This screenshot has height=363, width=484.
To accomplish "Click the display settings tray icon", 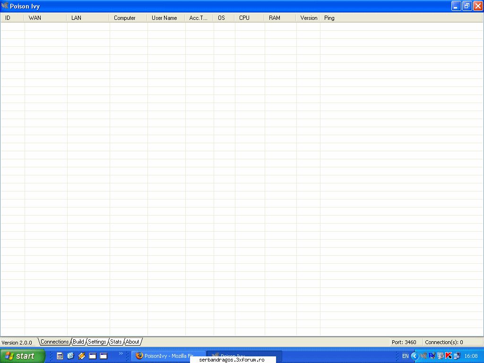I will [441, 356].
